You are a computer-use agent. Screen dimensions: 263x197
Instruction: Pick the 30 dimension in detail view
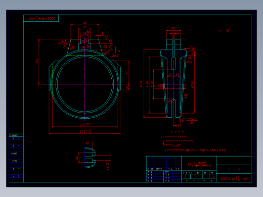[77, 158]
